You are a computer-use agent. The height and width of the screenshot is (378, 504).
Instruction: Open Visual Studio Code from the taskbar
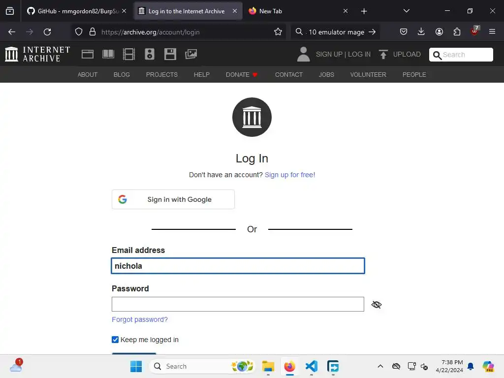tap(312, 366)
